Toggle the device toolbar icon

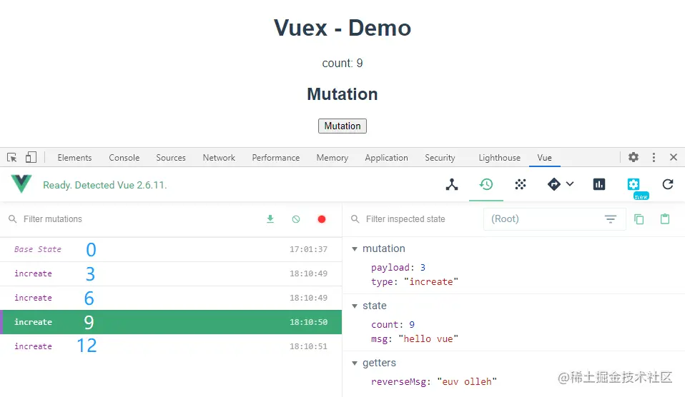point(31,158)
